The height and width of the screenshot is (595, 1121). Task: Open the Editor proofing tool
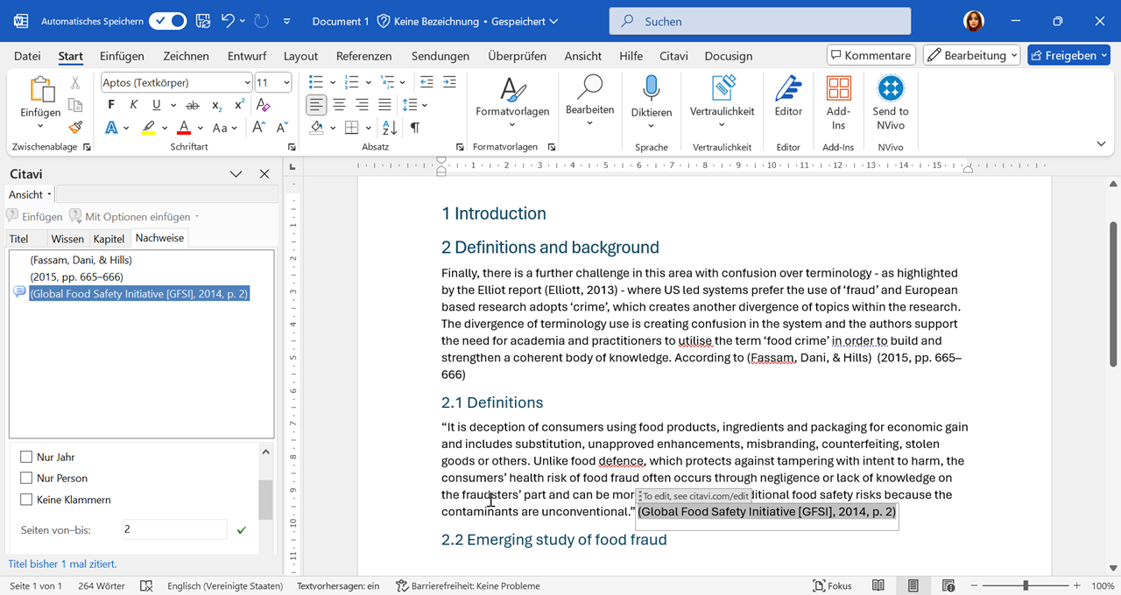point(788,96)
